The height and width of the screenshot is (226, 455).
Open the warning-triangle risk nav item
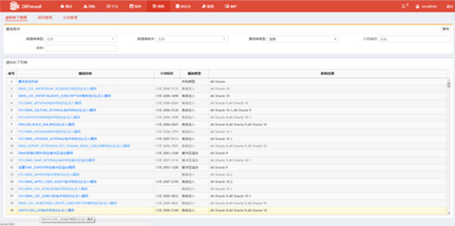(89, 6)
